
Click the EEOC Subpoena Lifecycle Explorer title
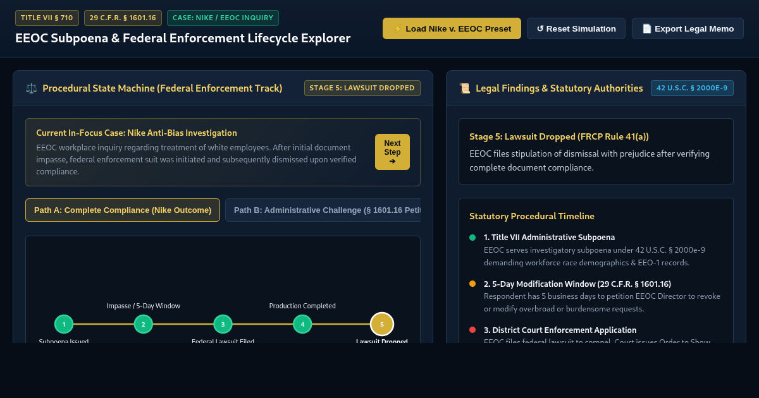click(183, 38)
